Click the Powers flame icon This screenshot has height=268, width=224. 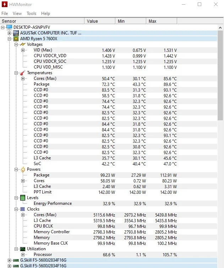coord(23,170)
